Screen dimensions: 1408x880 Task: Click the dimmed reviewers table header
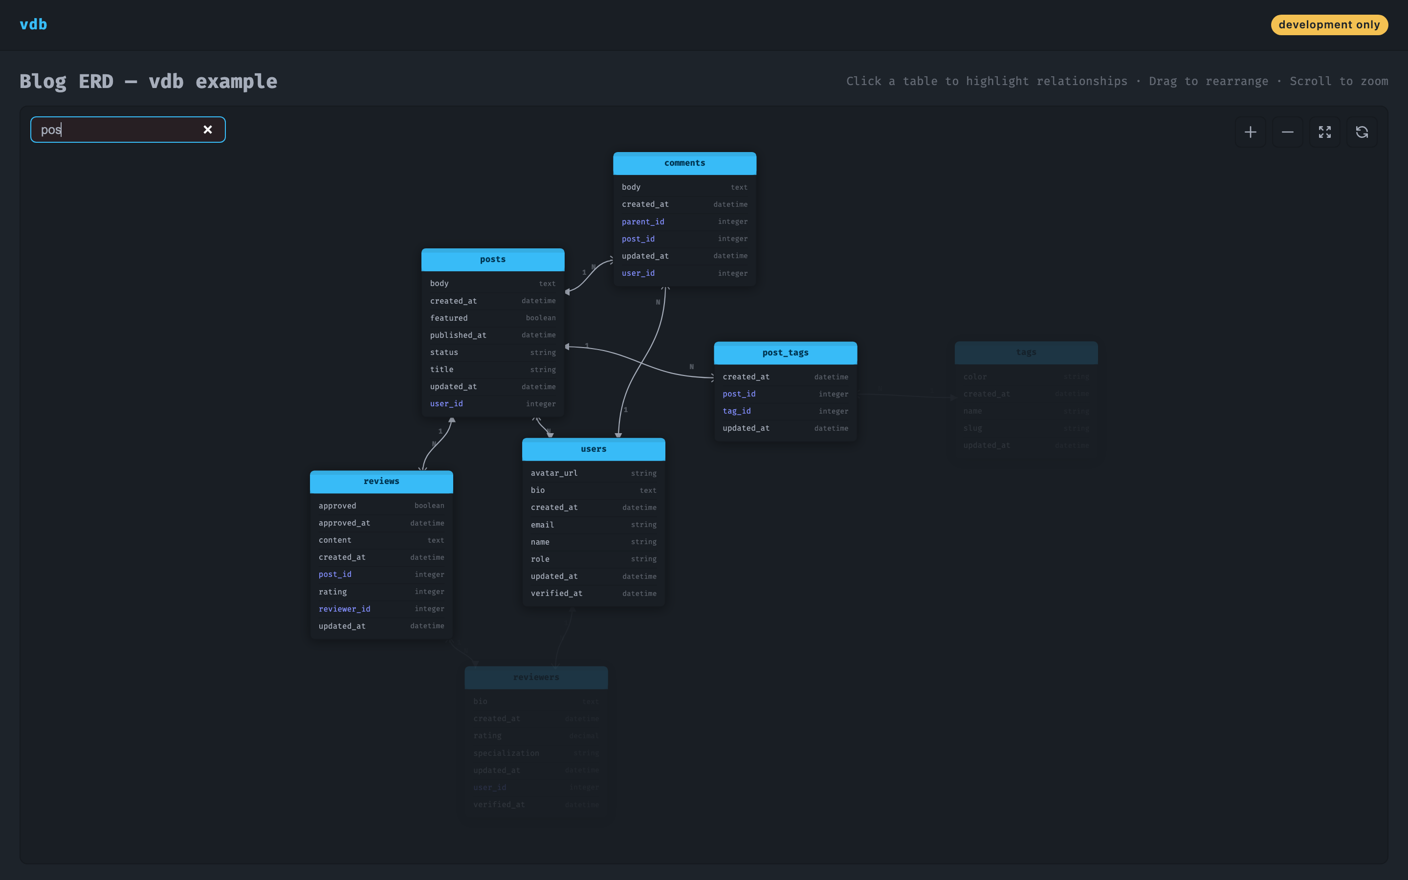click(x=535, y=678)
